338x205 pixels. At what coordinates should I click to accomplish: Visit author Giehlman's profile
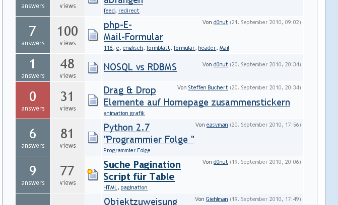point(217,199)
